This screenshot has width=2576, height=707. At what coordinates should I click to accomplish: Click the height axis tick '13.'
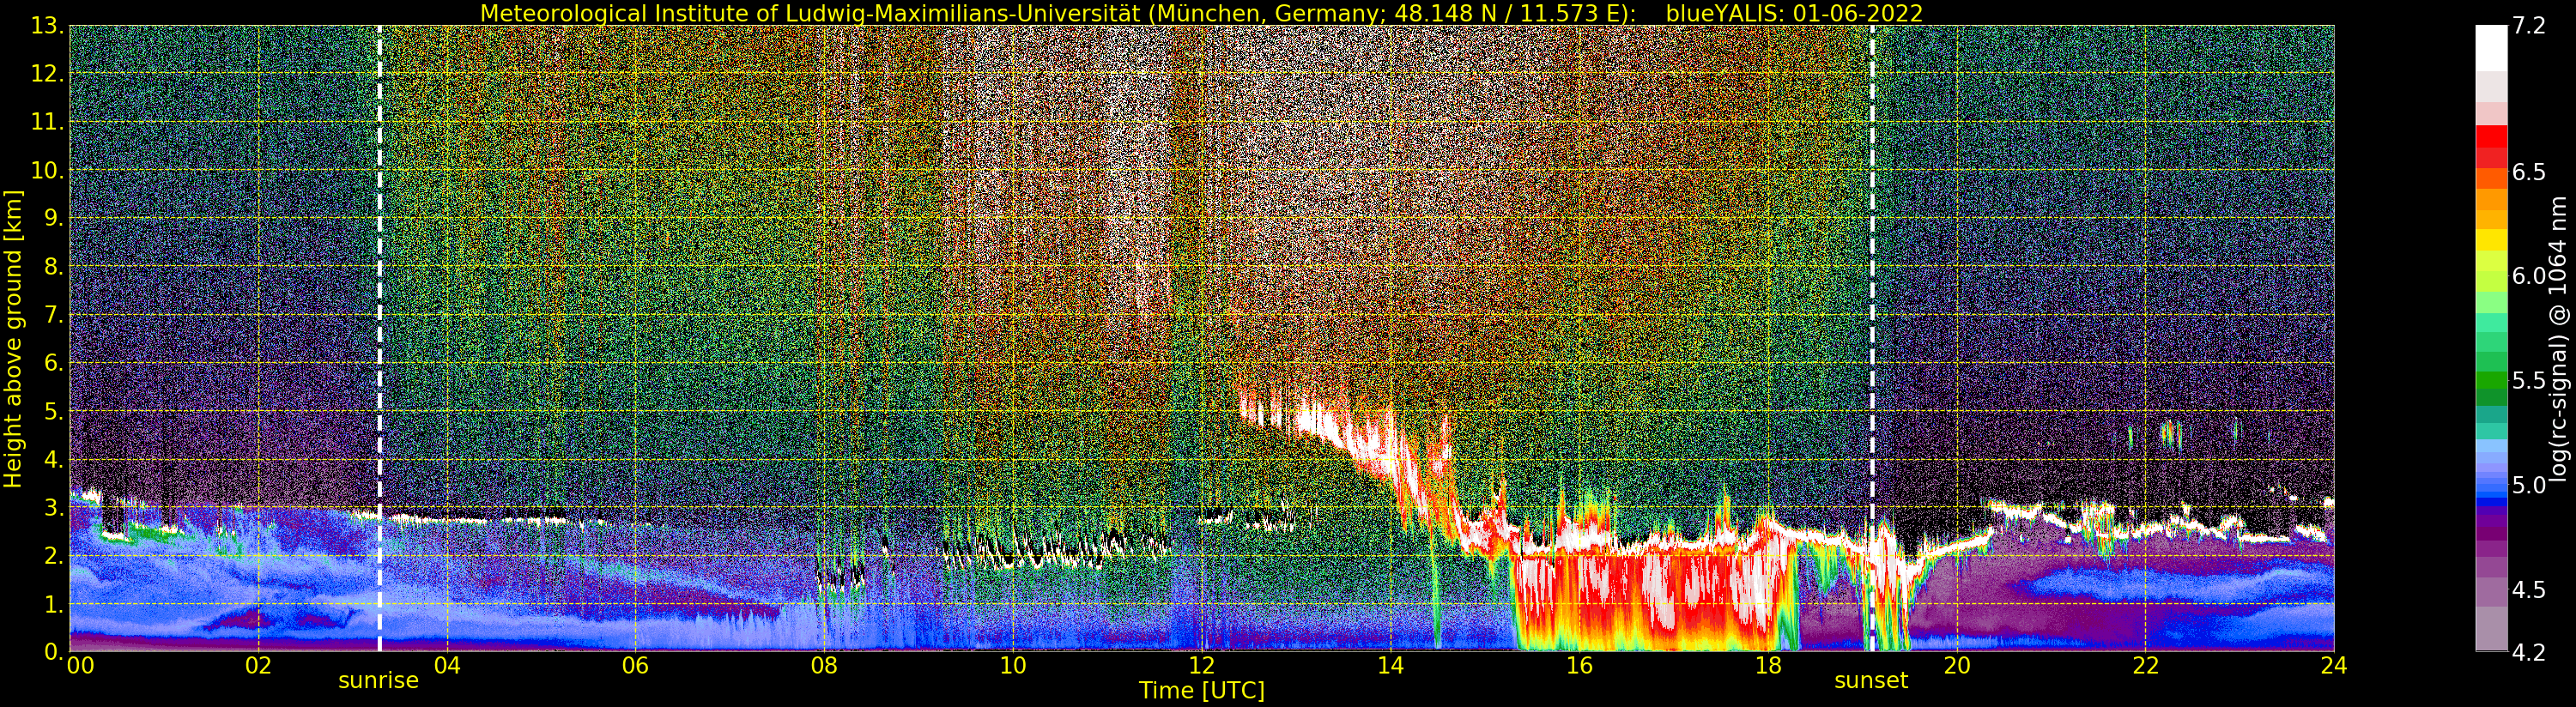pos(48,25)
